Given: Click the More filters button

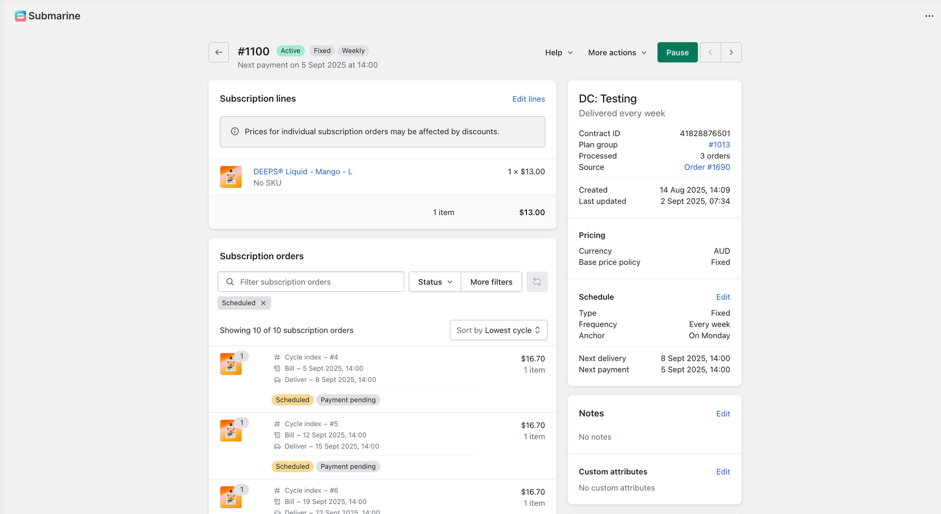Looking at the screenshot, I should [491, 282].
